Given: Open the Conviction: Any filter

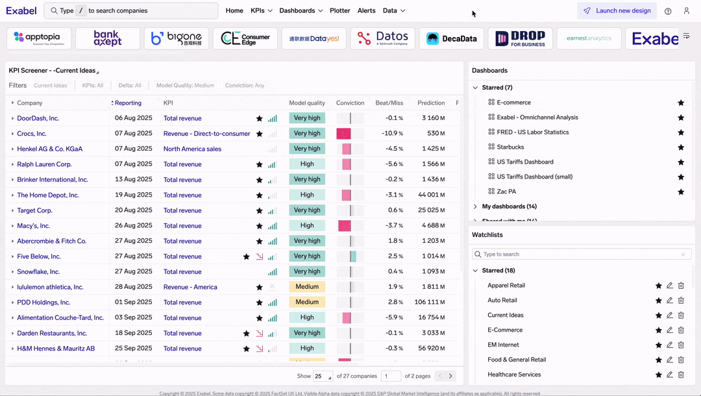Looking at the screenshot, I should [x=245, y=86].
